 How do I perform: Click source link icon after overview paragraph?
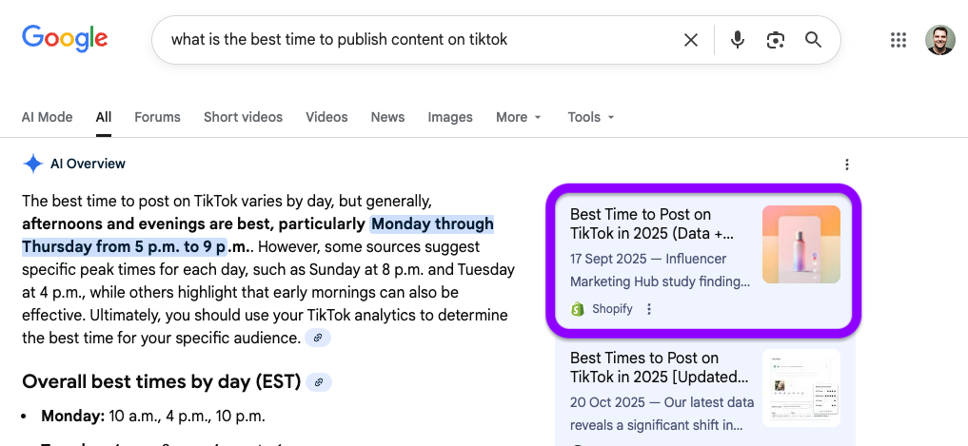coord(318,338)
